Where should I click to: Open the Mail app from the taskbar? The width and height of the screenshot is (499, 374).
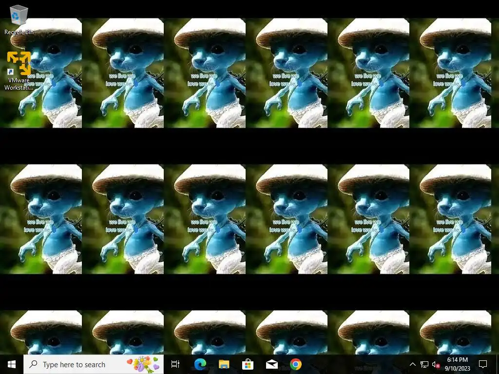point(271,364)
